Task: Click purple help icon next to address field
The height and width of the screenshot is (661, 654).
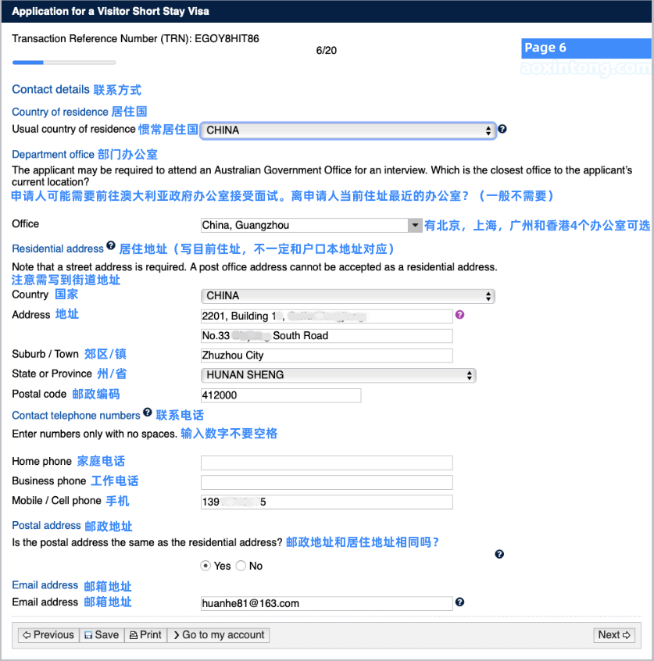Action: (x=459, y=315)
